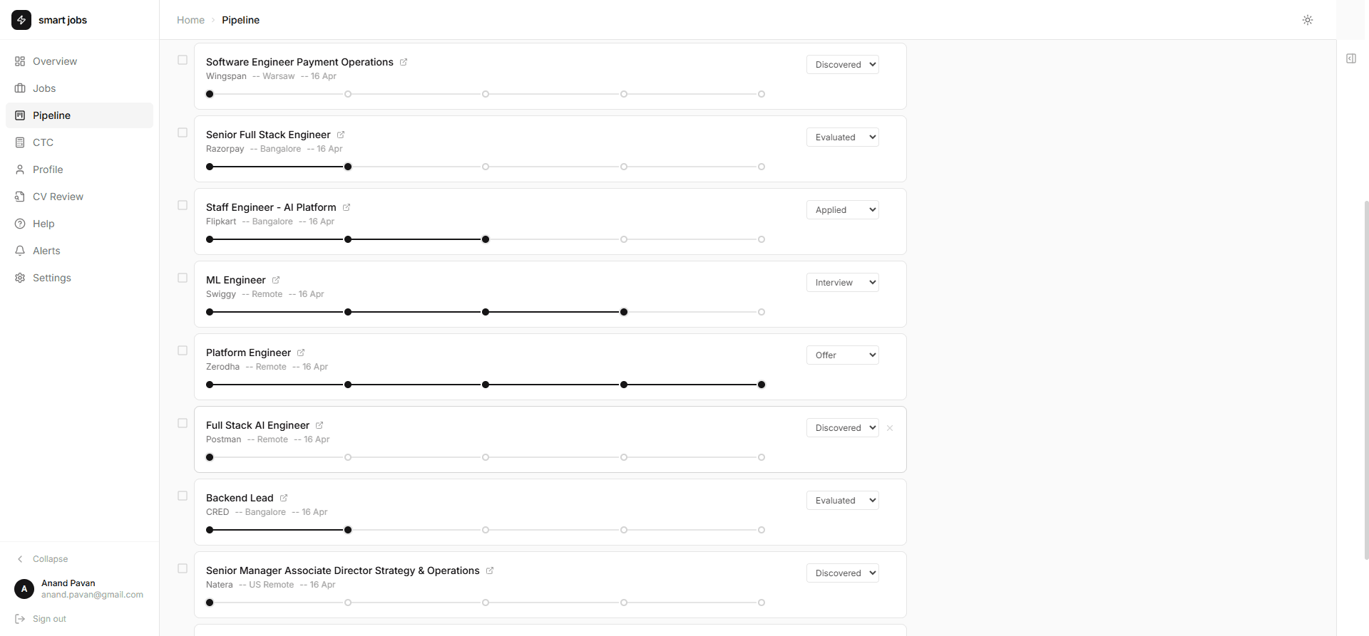Viewport: 1369px width, 636px height.
Task: Go to the CV Review page
Action: (58, 197)
